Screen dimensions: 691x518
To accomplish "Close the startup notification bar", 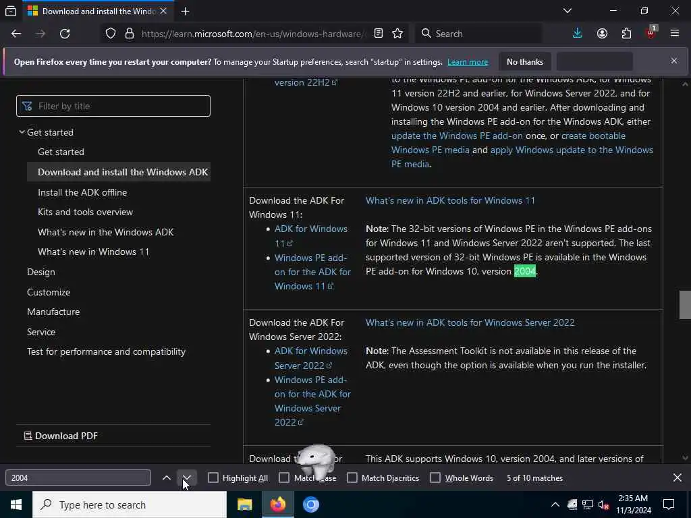I will pyautogui.click(x=674, y=61).
